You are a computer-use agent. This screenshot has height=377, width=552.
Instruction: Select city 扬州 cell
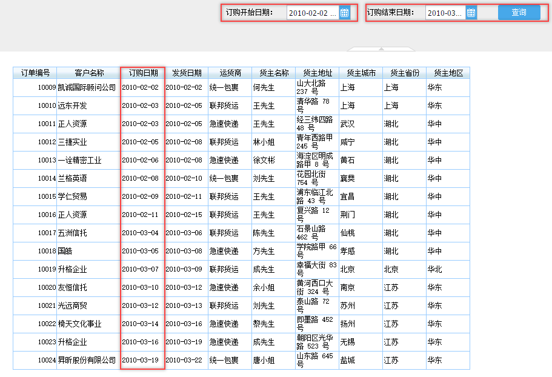[361, 324]
